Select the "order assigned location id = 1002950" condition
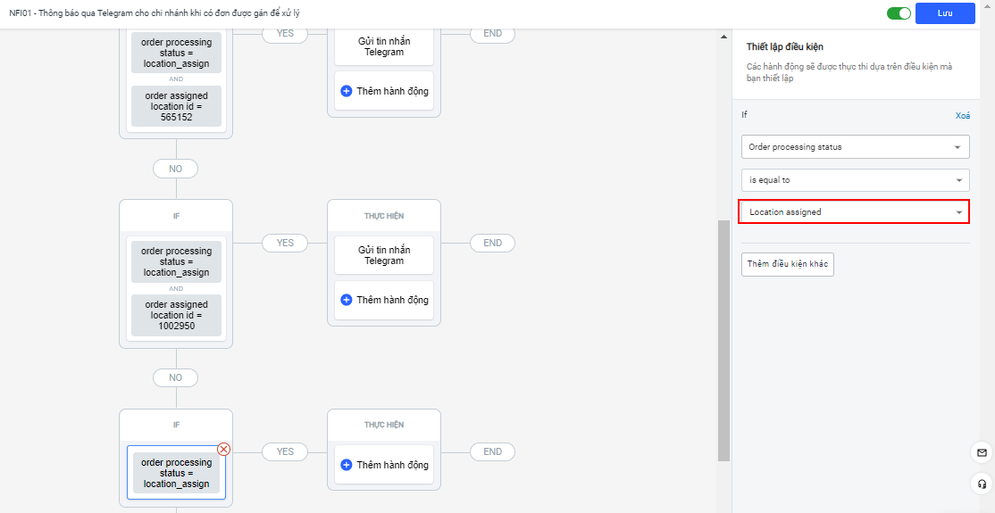Viewport: 995px width, 513px height. [x=176, y=316]
